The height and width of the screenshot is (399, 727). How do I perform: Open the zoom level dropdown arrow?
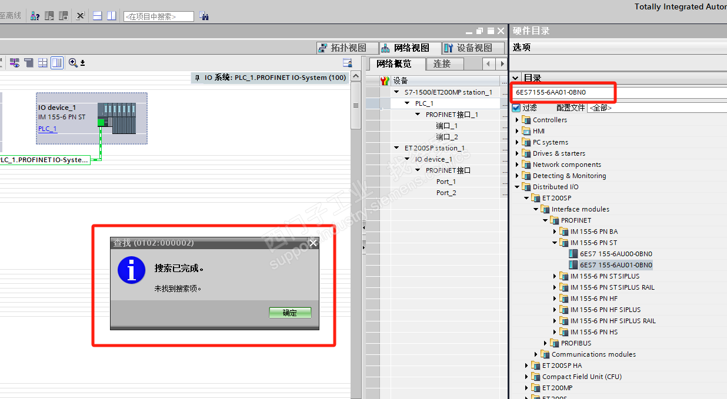83,63
